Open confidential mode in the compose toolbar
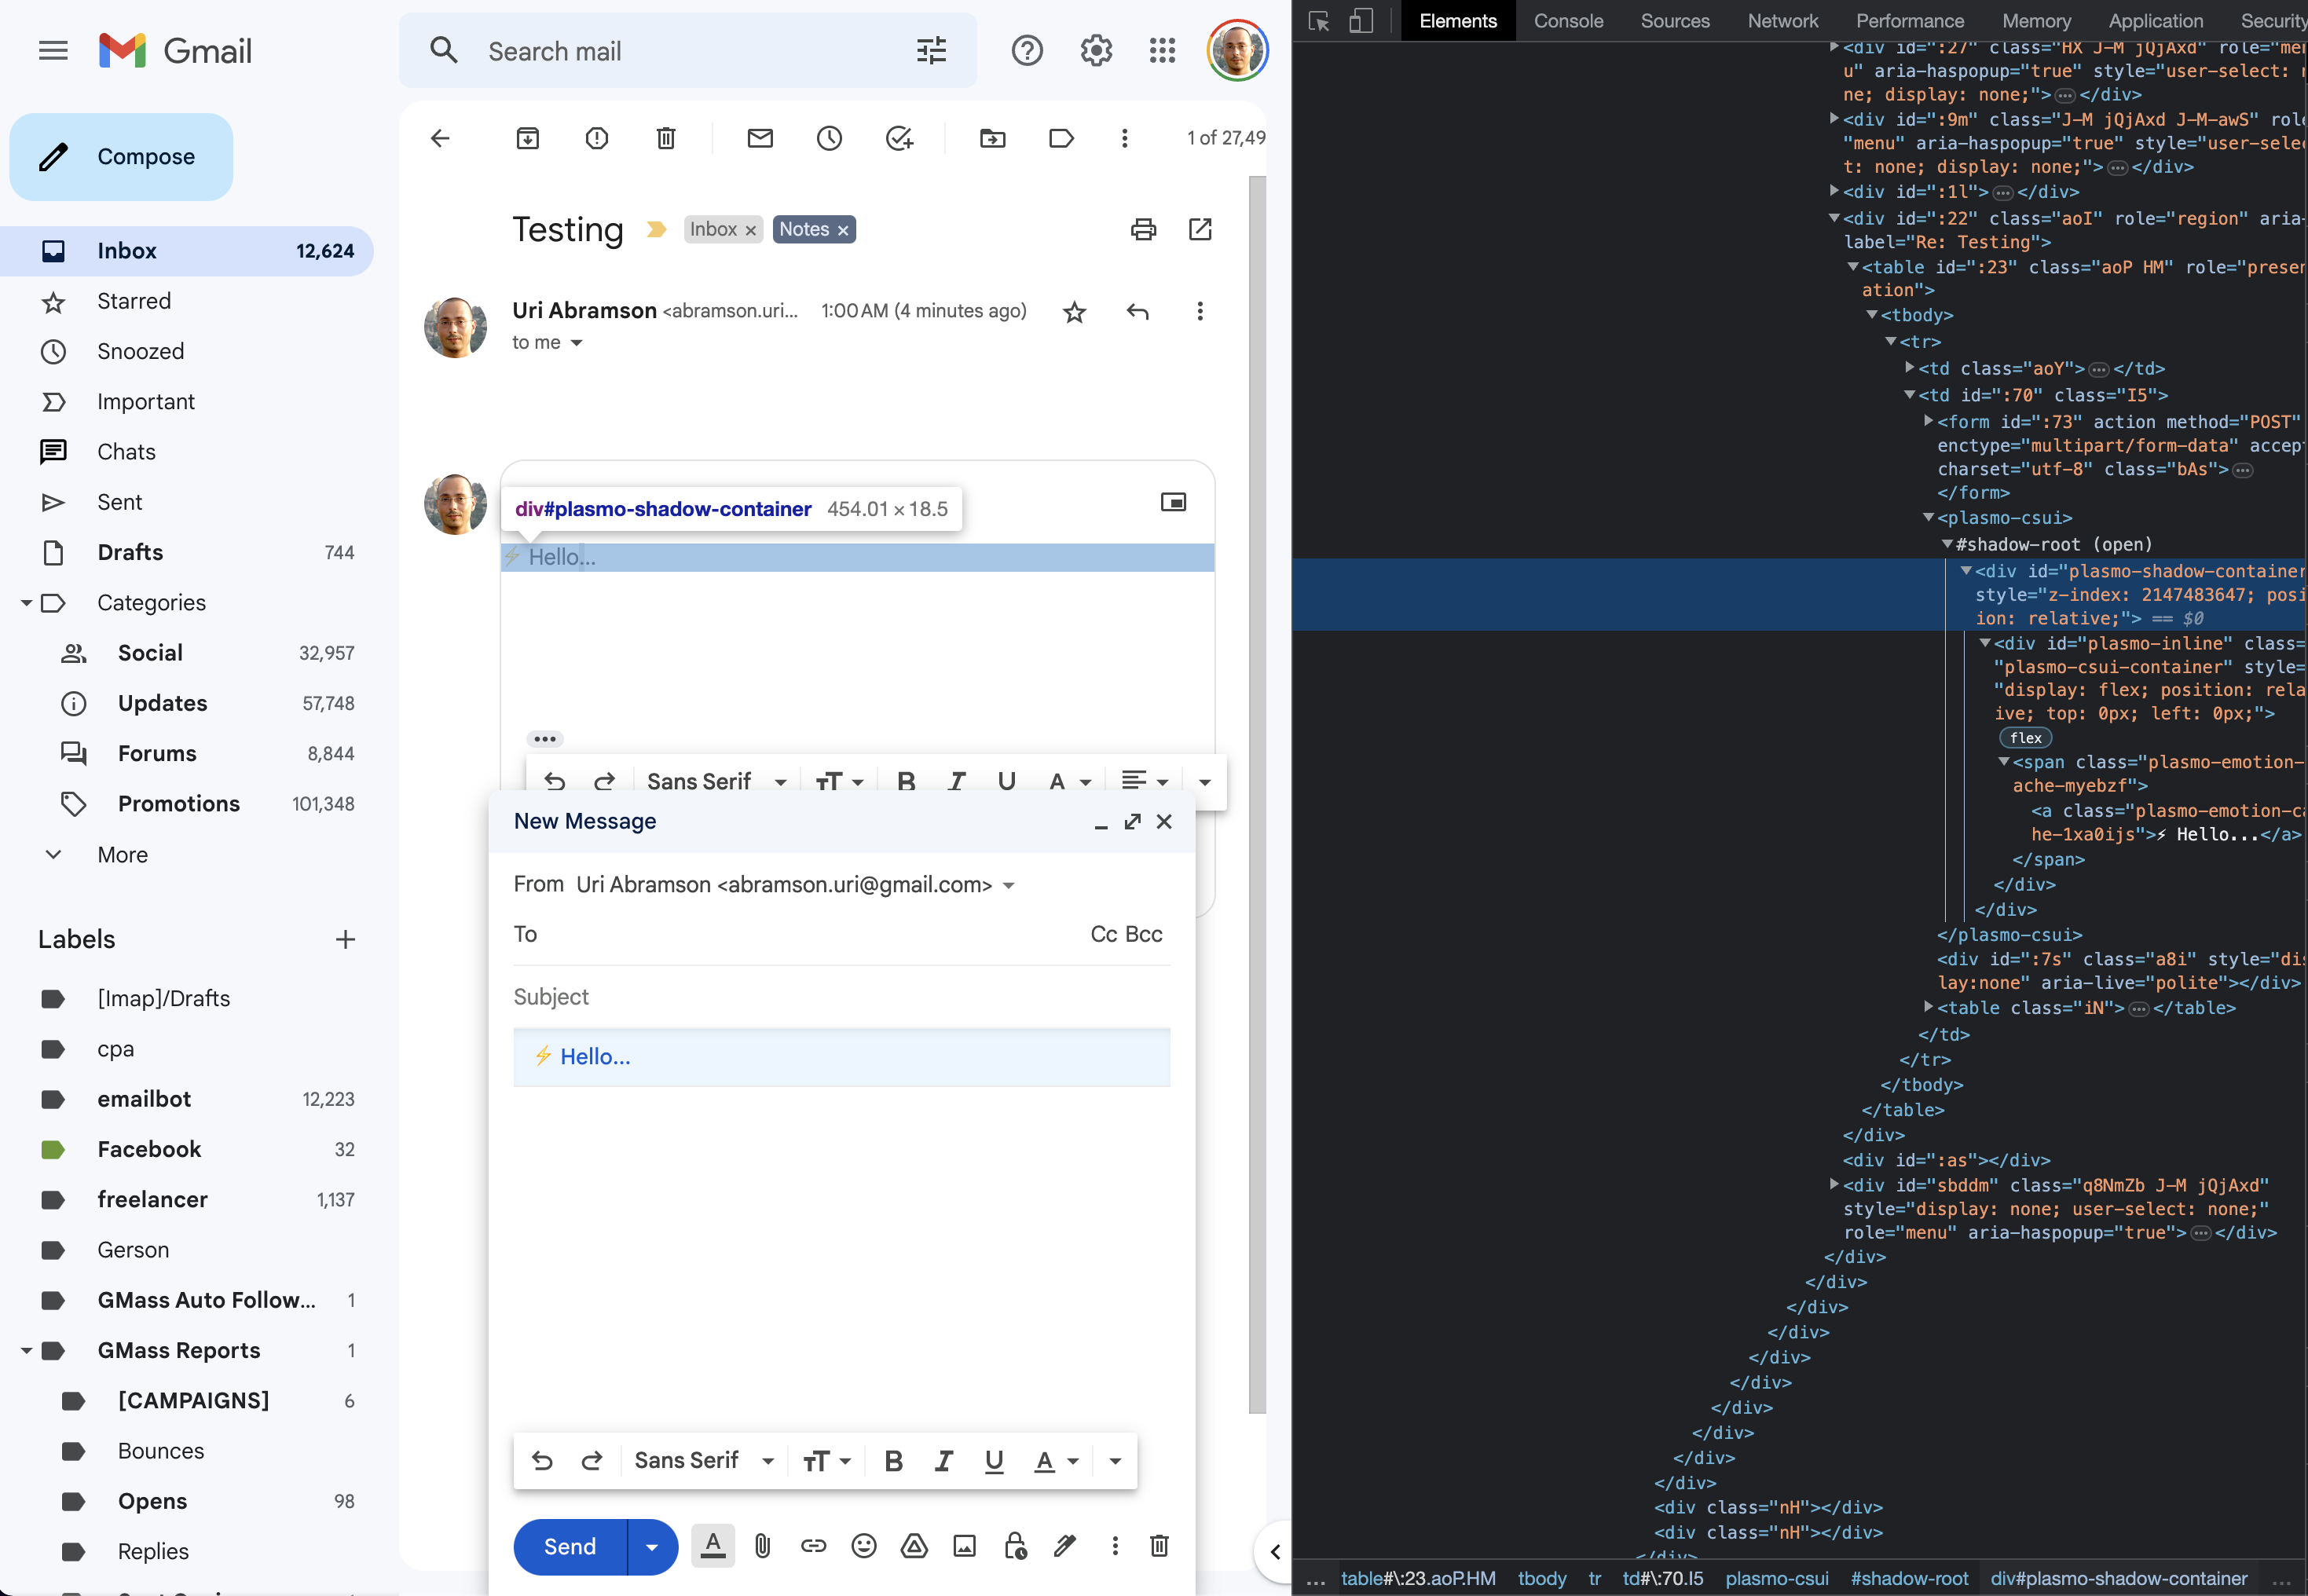The image size is (2308, 1596). click(x=1016, y=1545)
